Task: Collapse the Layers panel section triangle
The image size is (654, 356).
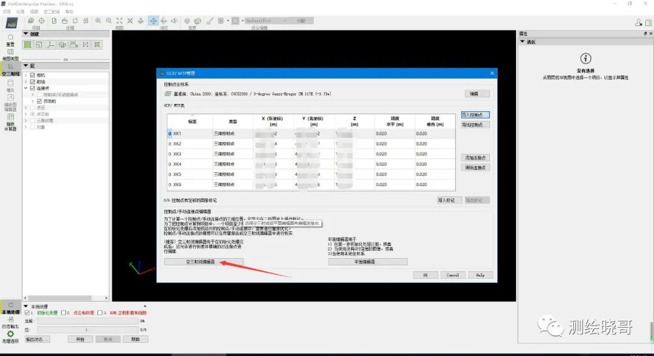Action: coord(26,65)
